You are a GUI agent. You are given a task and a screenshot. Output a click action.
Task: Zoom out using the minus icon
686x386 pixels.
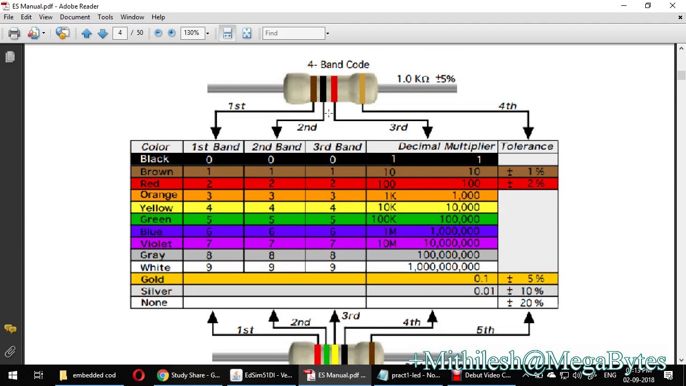tap(158, 33)
